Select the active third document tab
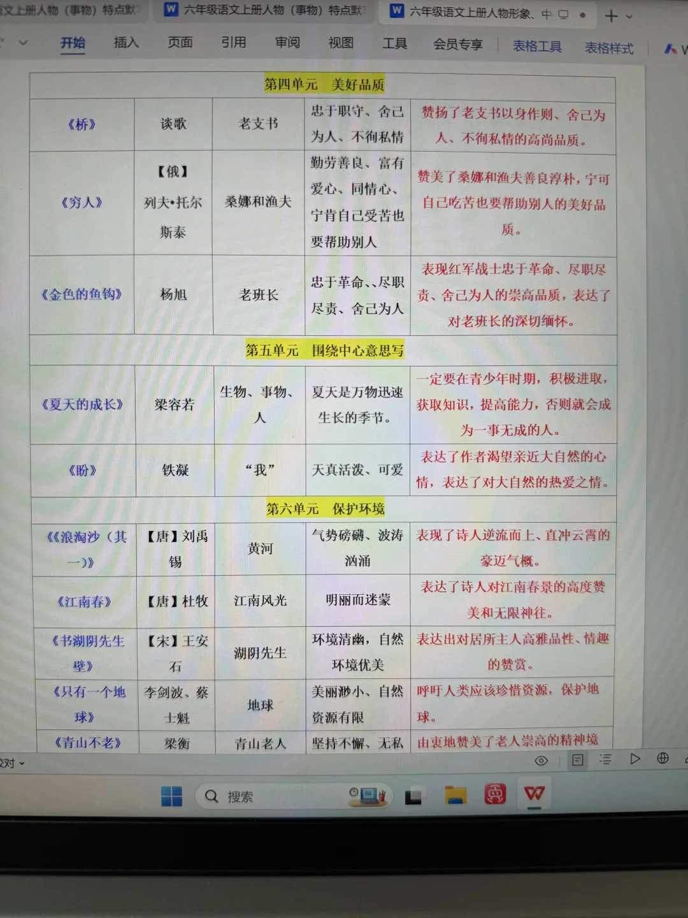The height and width of the screenshot is (918, 688). click(487, 12)
